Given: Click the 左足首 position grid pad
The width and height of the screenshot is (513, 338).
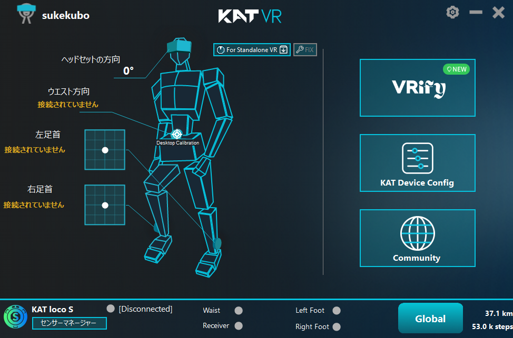Looking at the screenshot, I should click(105, 150).
